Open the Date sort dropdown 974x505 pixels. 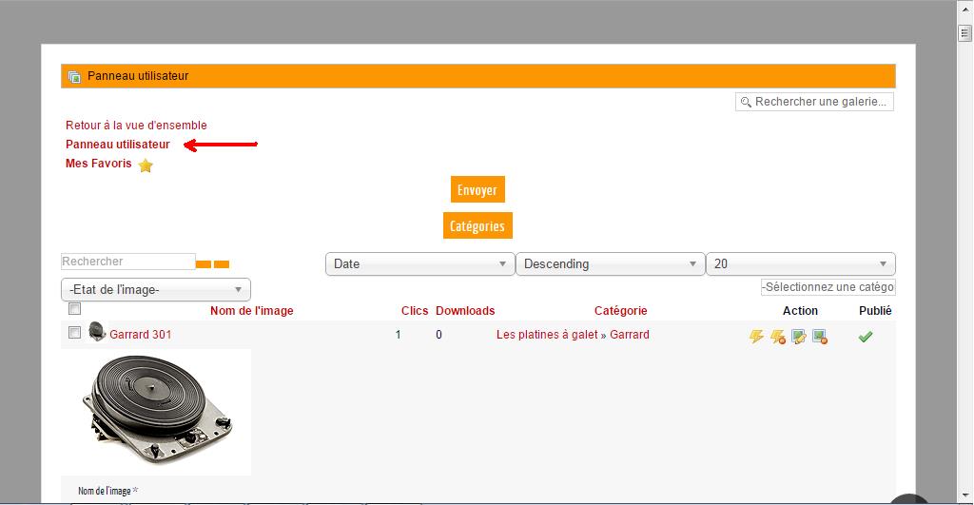click(419, 264)
